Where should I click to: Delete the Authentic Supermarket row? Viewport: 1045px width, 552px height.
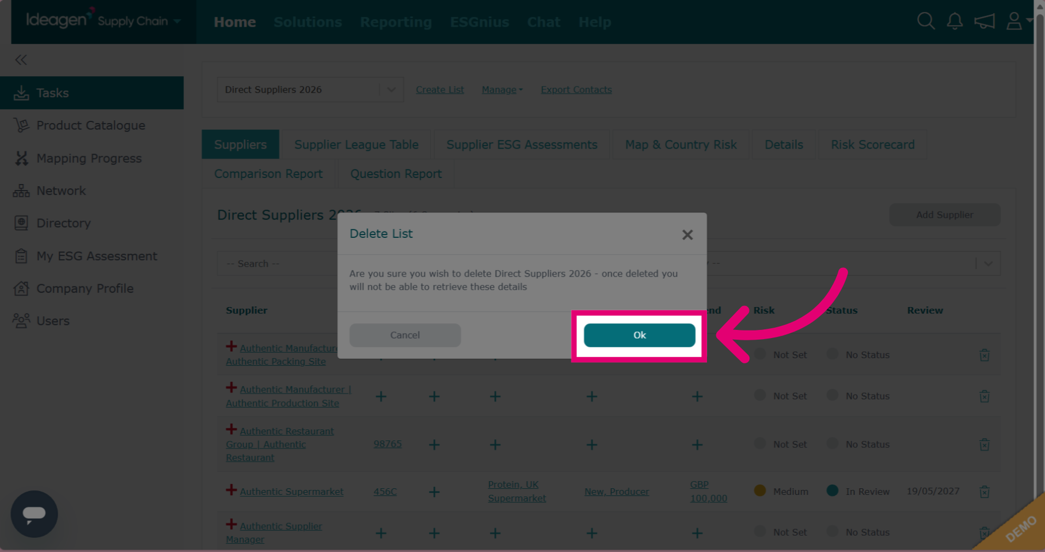tap(985, 492)
